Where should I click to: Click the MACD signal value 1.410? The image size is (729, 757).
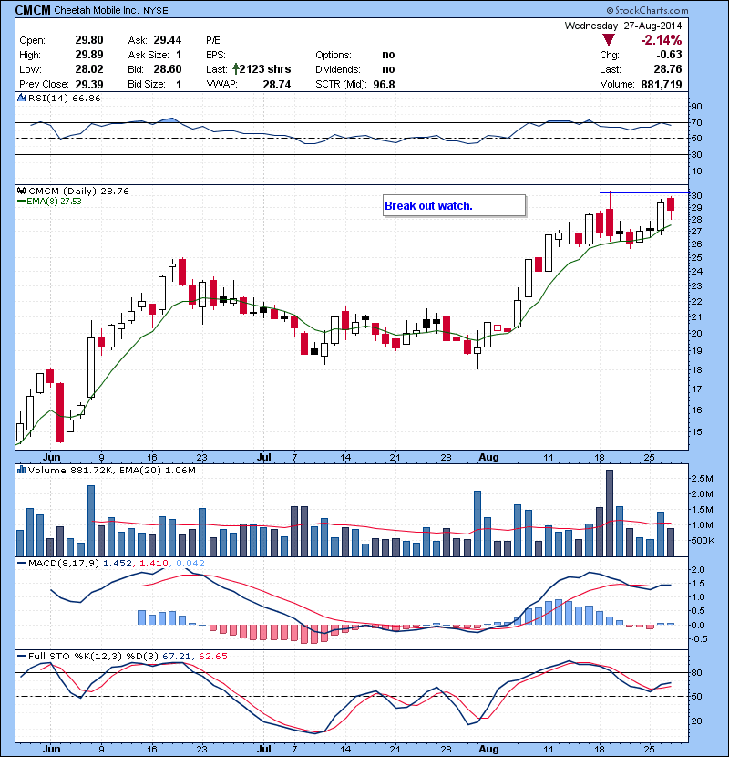(x=154, y=563)
